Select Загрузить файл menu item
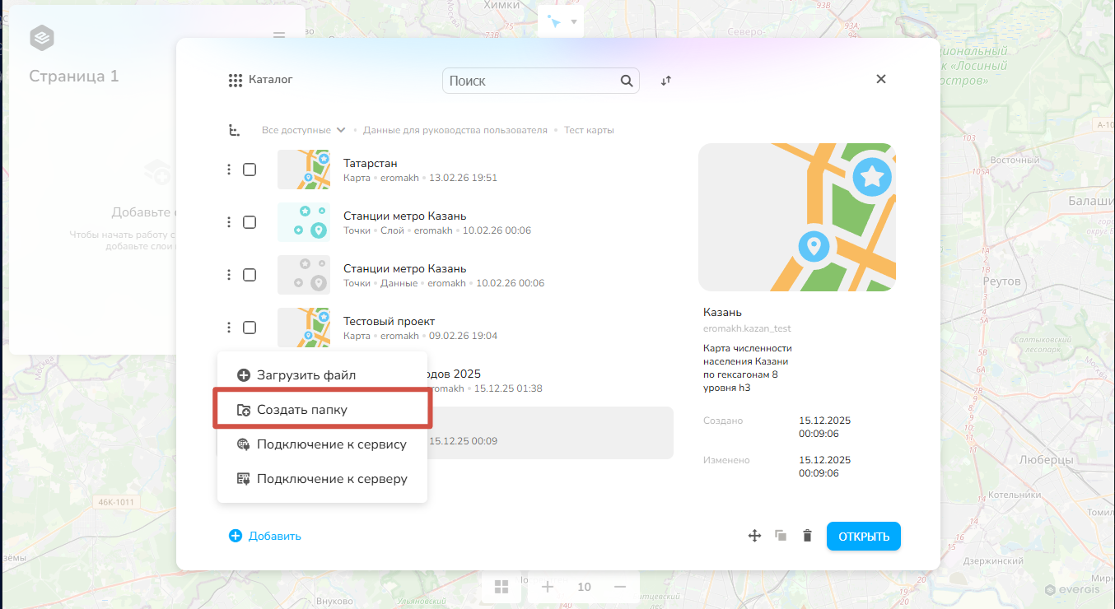This screenshot has height=609, width=1115. (x=322, y=375)
